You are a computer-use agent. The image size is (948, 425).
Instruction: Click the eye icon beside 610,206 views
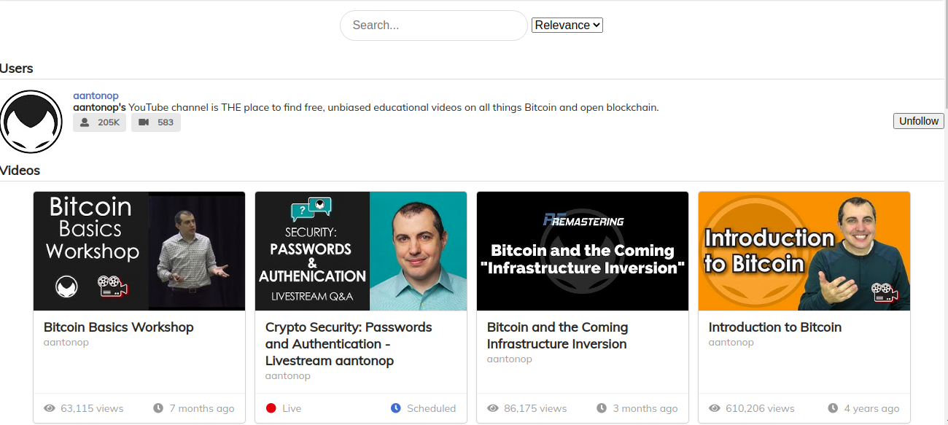pos(715,408)
